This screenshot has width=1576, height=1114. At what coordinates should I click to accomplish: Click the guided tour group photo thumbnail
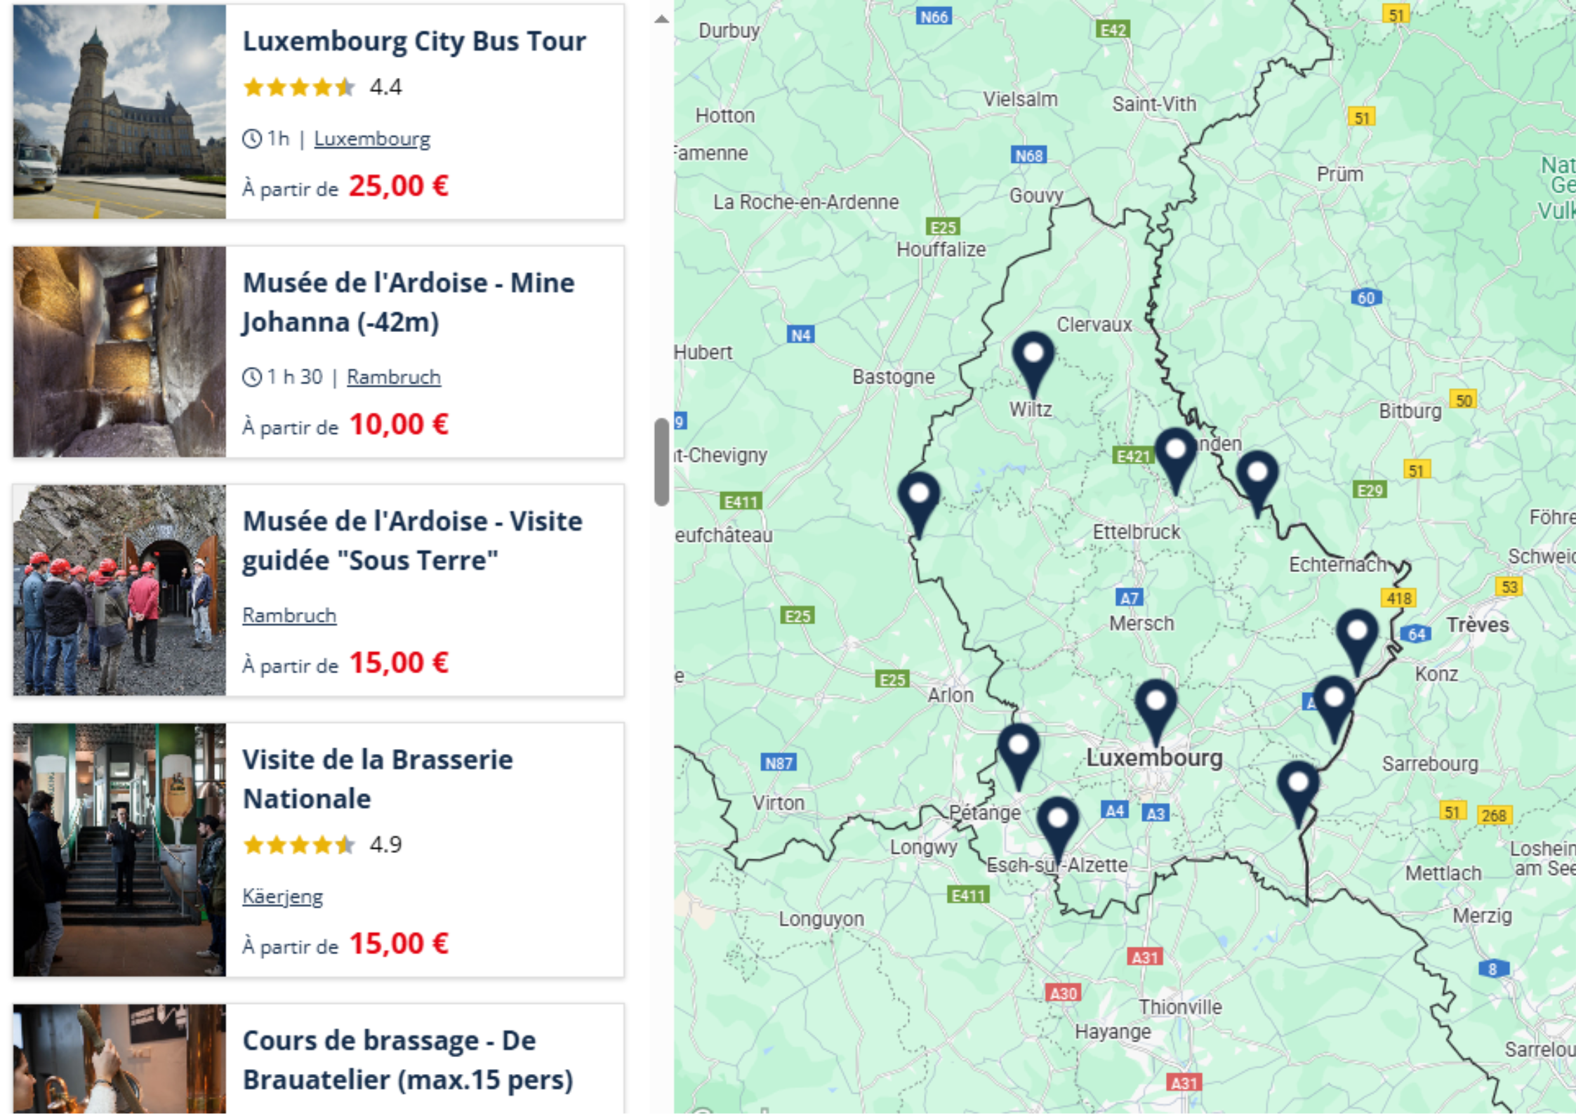[x=119, y=590]
